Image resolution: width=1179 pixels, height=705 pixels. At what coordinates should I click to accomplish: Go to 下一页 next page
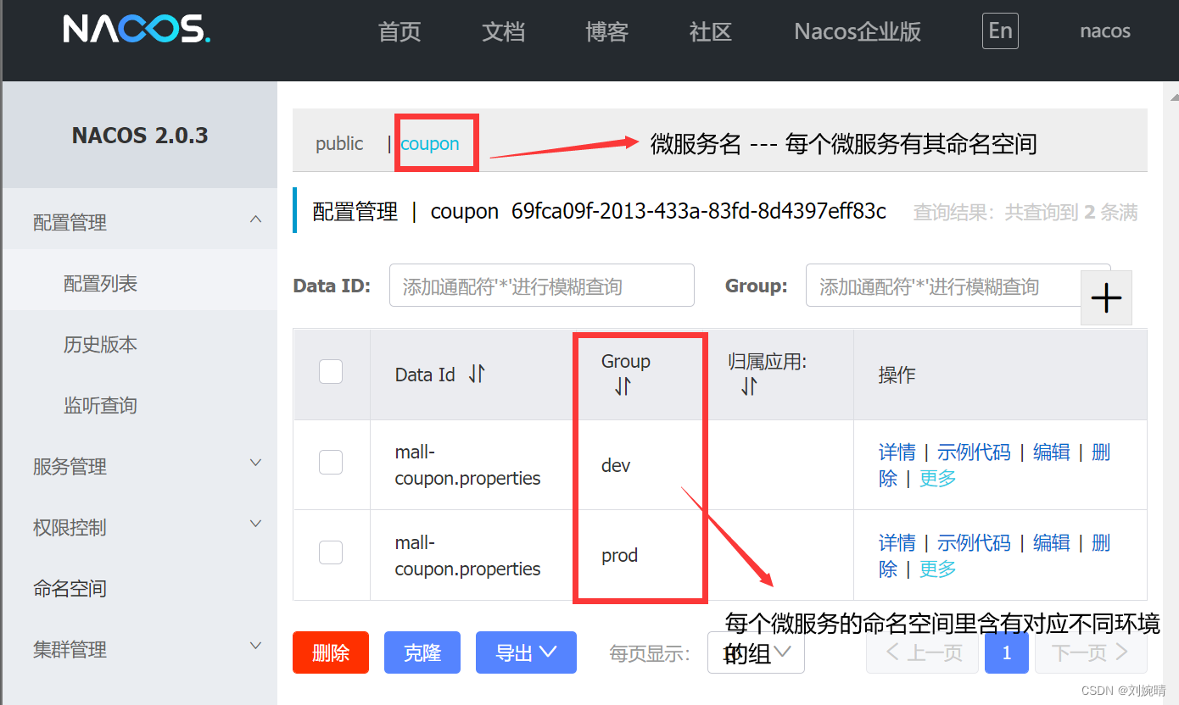point(1091,652)
